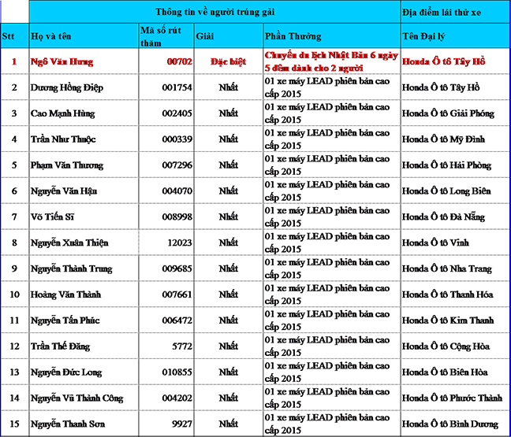Select dealer cell 'Honda Ô tô Giải Phóng'
The width and height of the screenshot is (511, 437).
click(x=456, y=113)
